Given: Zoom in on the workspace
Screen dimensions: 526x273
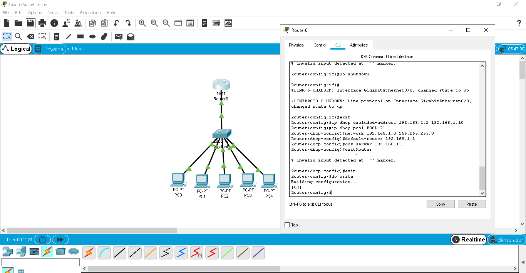Looking at the screenshot, I should [x=142, y=23].
